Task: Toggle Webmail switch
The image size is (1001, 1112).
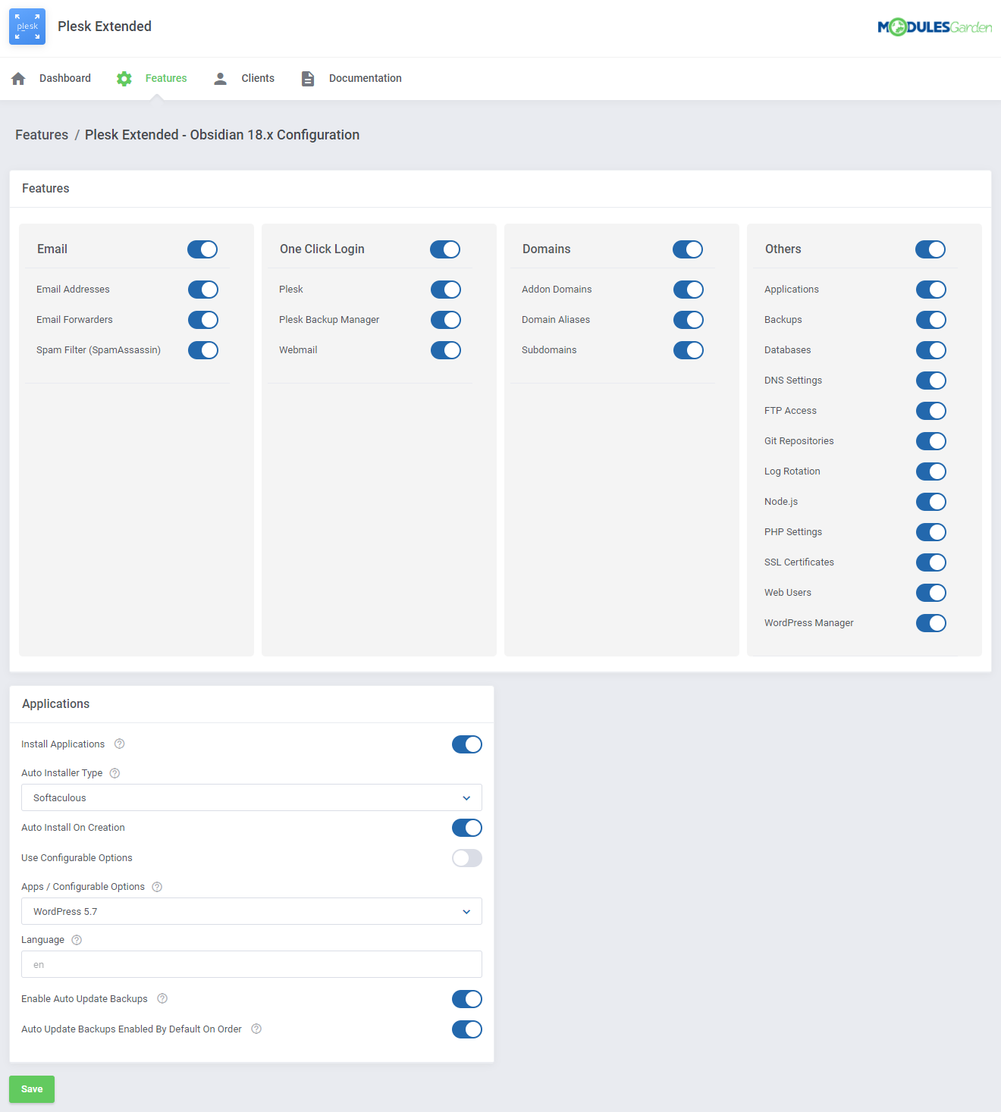Action: point(446,350)
